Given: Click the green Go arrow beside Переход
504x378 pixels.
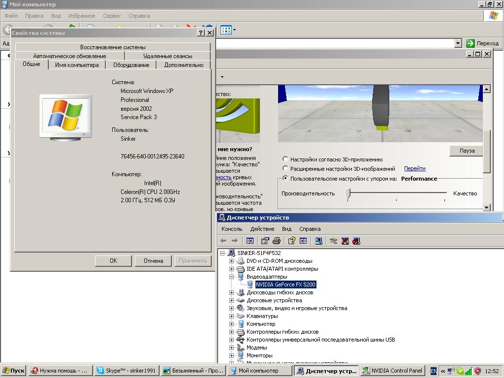Looking at the screenshot, I should (x=470, y=43).
